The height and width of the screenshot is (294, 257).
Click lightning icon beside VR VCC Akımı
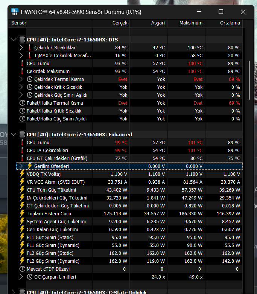tap(22, 182)
